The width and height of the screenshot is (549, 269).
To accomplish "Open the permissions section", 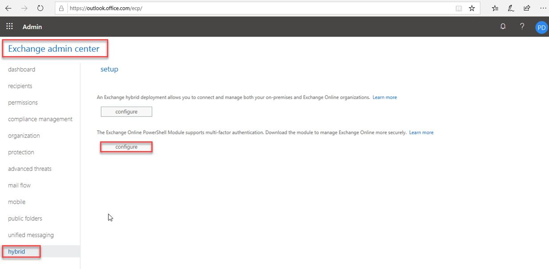I will pos(23,103).
